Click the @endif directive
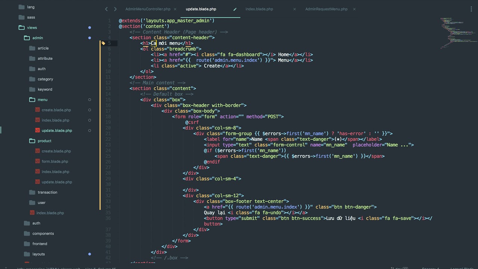 [212, 162]
